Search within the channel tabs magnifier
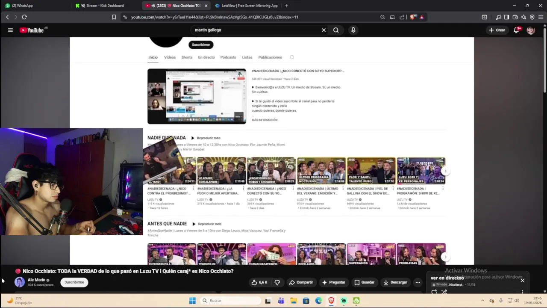Image resolution: width=547 pixels, height=308 pixels. pos(292,57)
